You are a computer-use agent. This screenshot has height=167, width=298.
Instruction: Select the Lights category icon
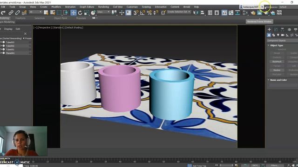tap(278, 35)
